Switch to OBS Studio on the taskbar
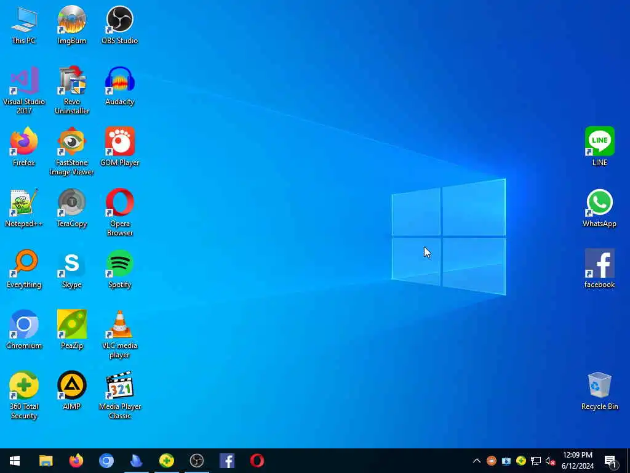Image resolution: width=630 pixels, height=473 pixels. (196, 461)
